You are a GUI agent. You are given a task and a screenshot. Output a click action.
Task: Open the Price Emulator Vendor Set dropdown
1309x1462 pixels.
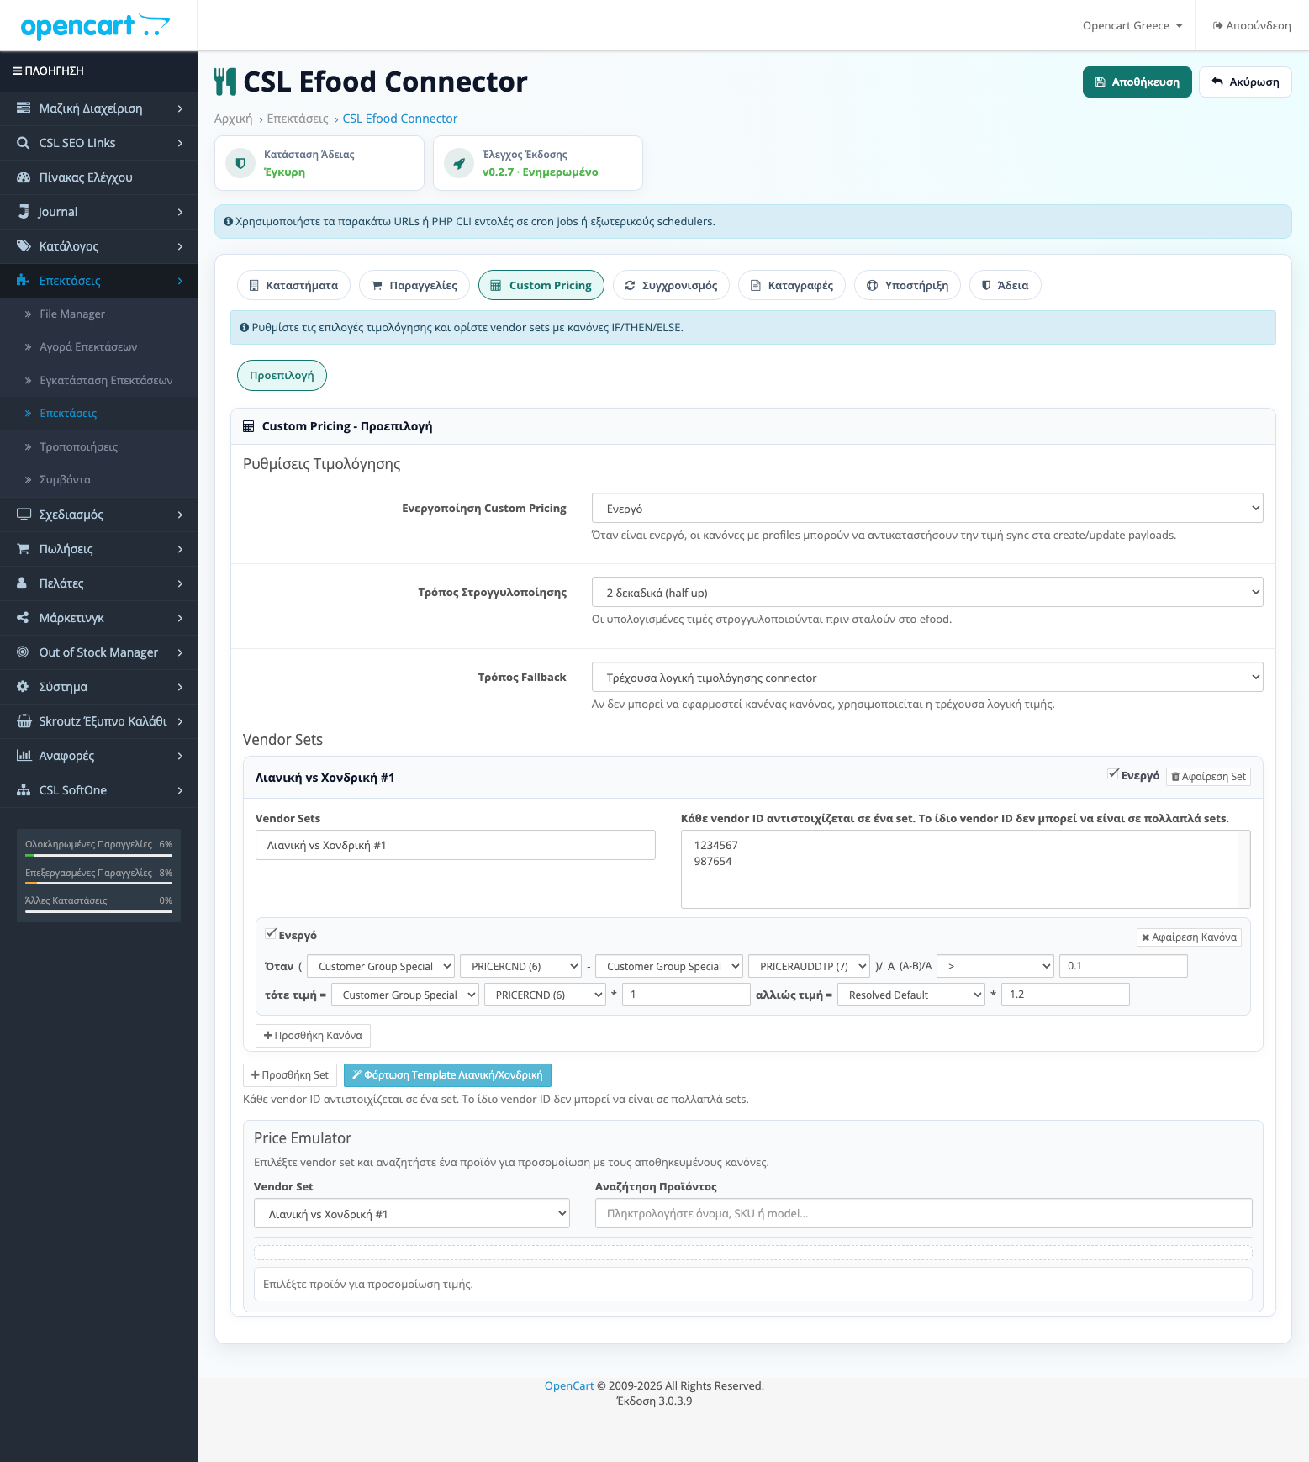tap(412, 1214)
